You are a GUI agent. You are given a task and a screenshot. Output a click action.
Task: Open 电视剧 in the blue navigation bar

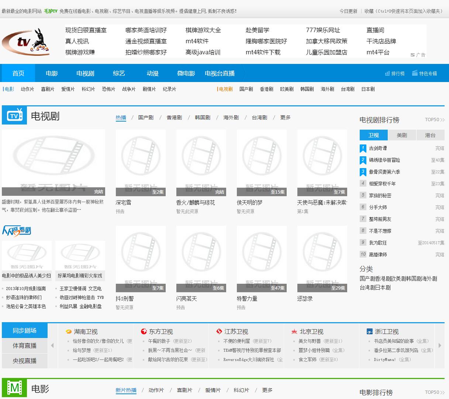coord(86,73)
